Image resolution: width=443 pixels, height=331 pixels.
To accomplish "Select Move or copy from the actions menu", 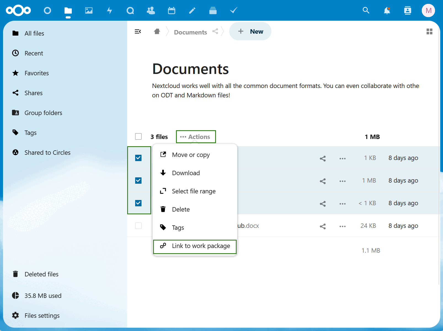I will click(191, 154).
